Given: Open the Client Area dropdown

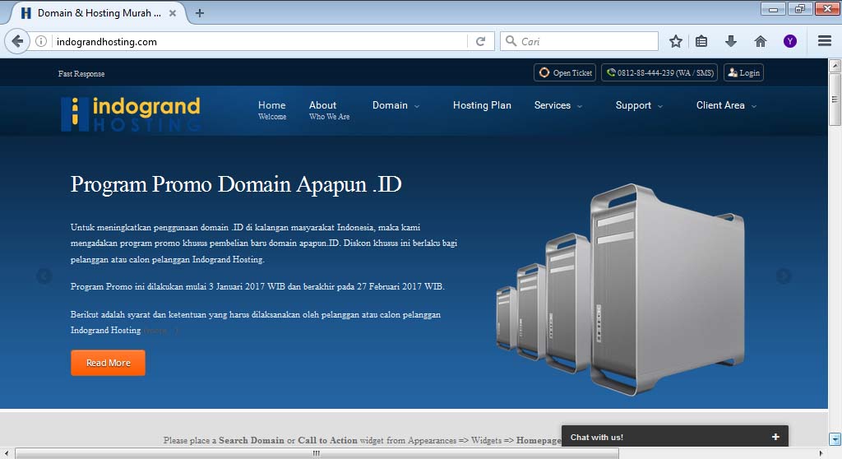Looking at the screenshot, I should point(725,105).
